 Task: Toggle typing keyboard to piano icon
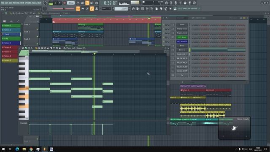78,8
